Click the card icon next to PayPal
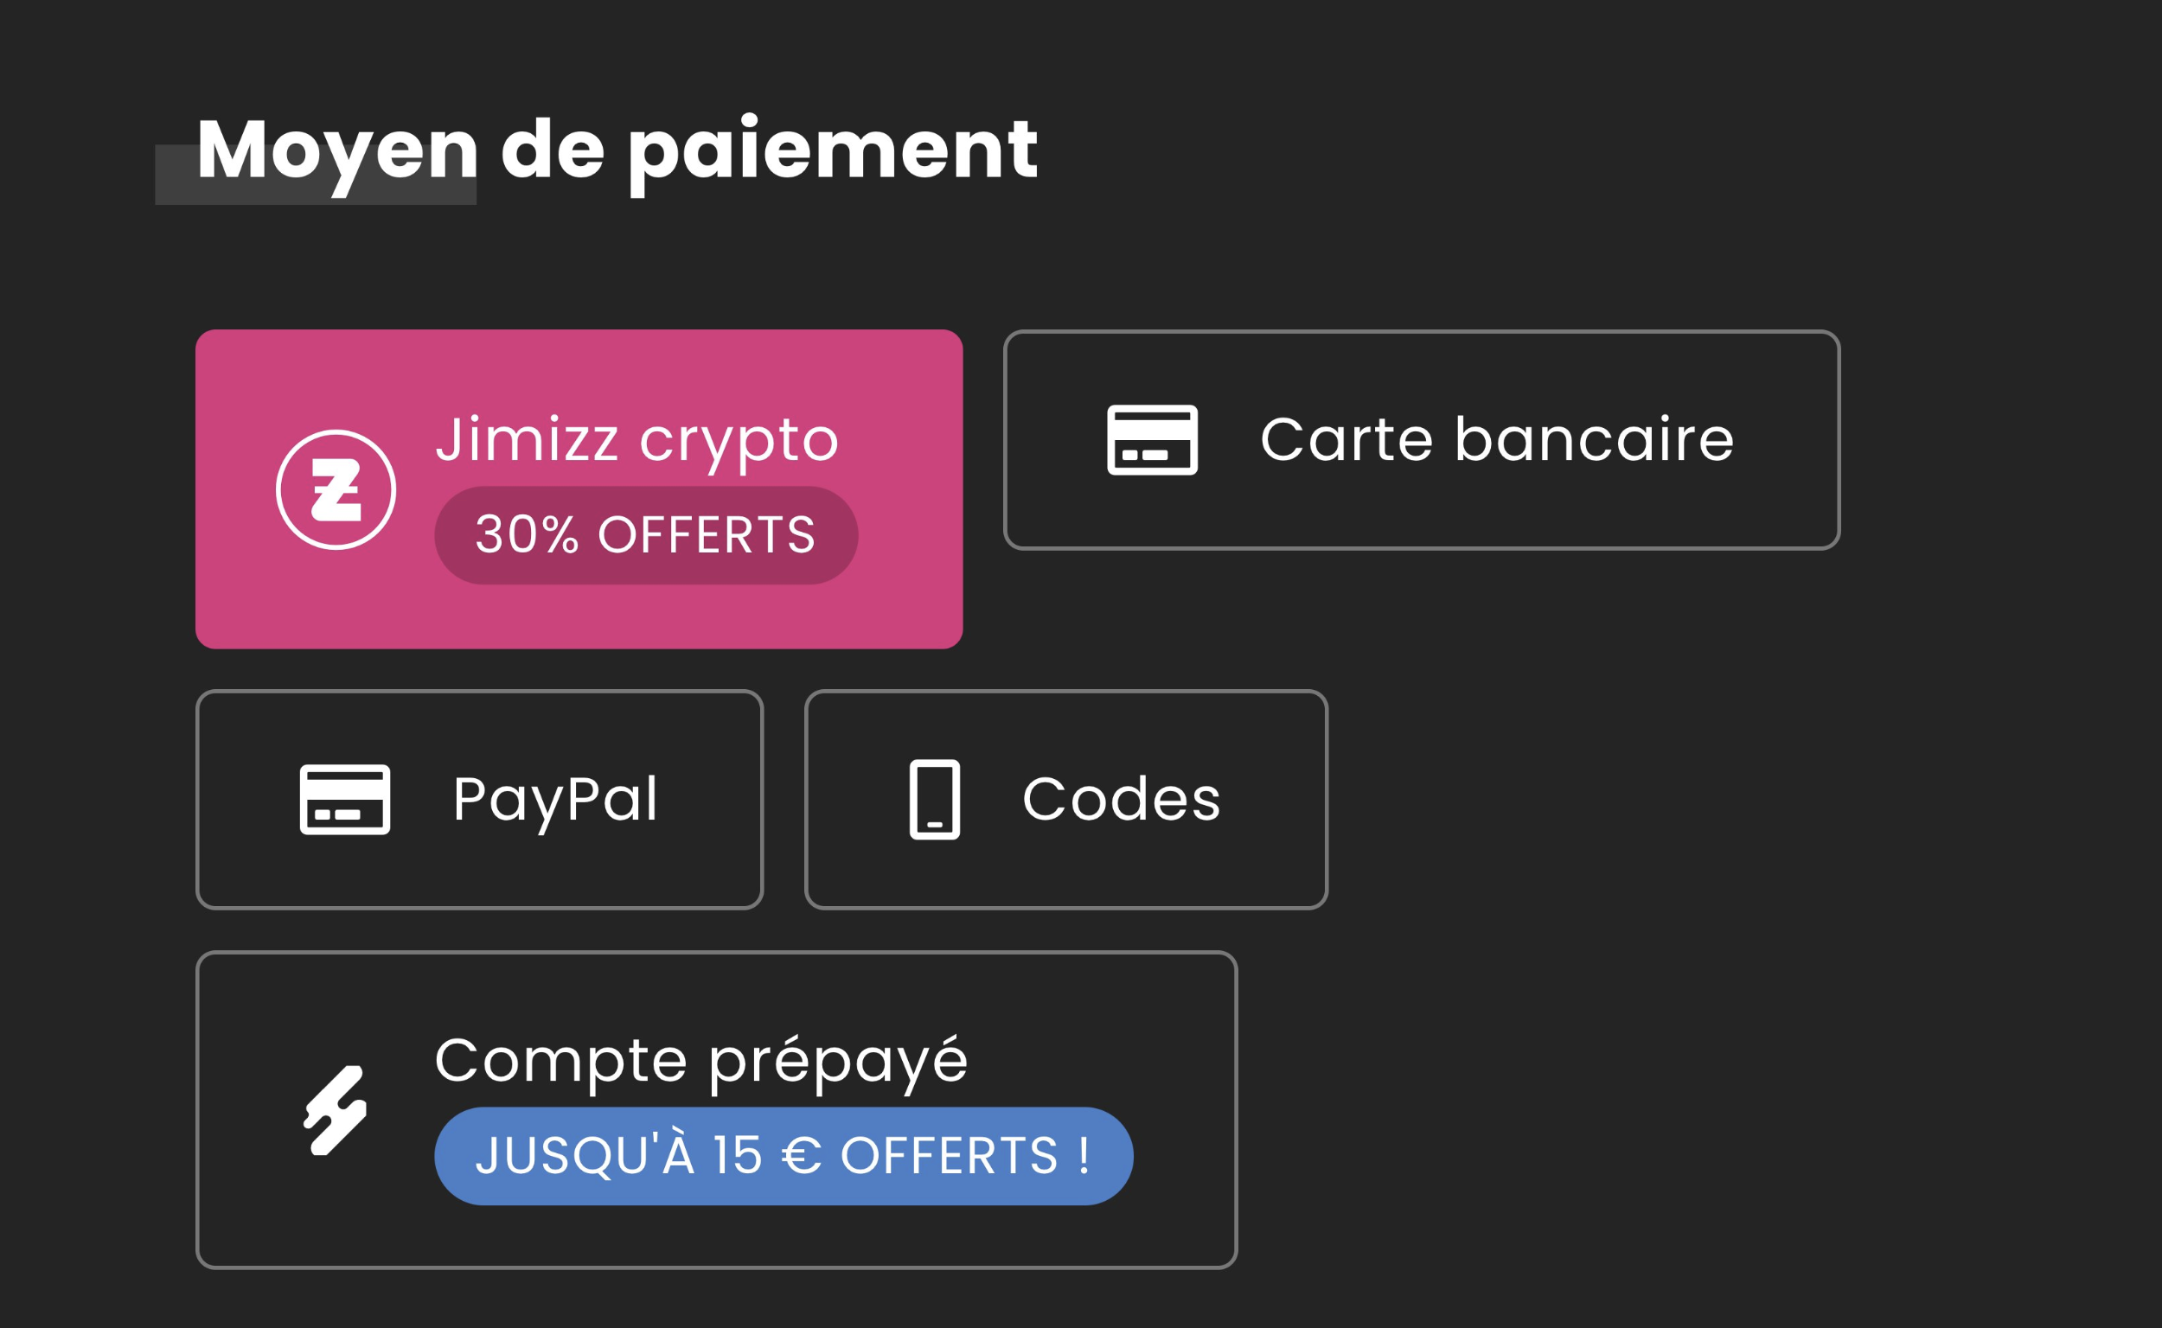 point(344,799)
